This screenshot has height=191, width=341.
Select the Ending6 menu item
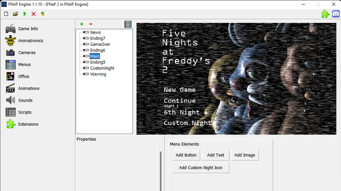click(x=98, y=50)
